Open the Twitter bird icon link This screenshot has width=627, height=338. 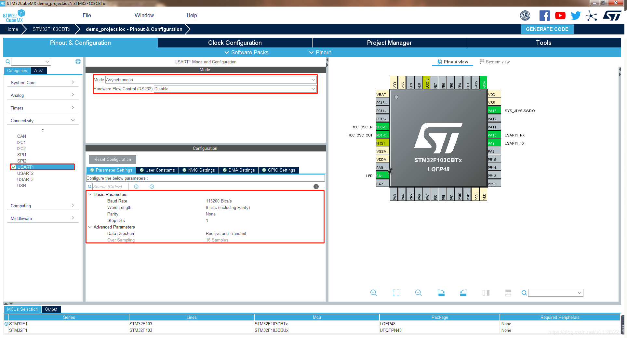point(576,16)
